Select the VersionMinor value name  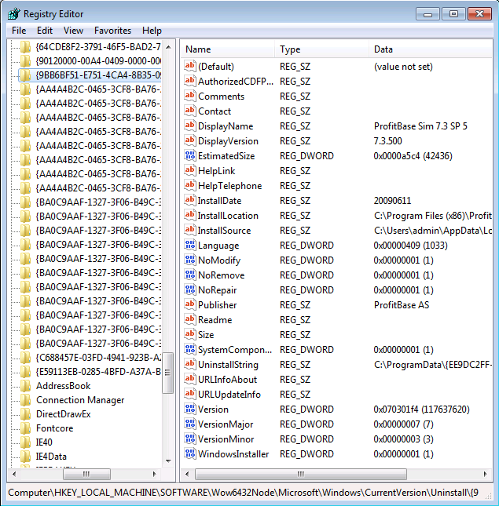226,439
